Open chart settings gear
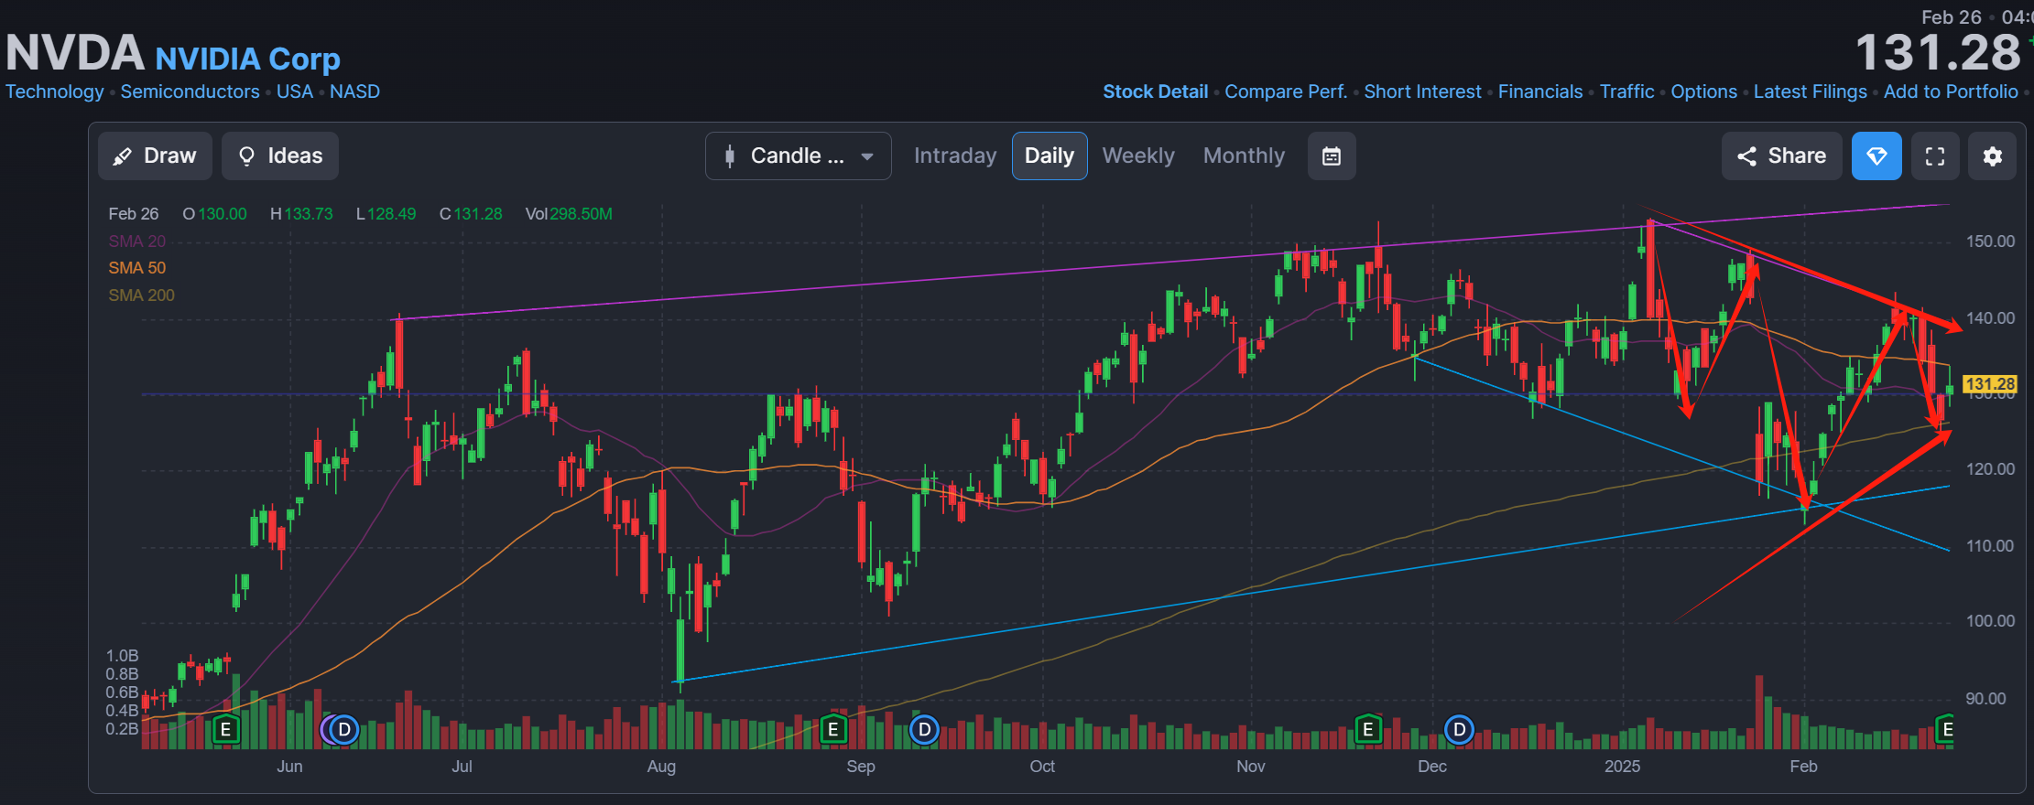This screenshot has height=805, width=2034. coord(1993,156)
